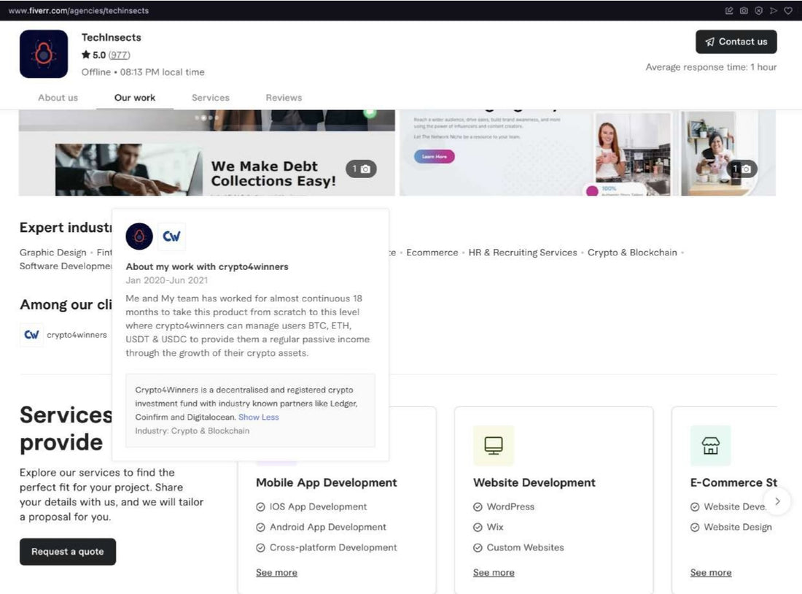The height and width of the screenshot is (594, 802).
Task: Click the Request a quote button
Action: (x=68, y=552)
